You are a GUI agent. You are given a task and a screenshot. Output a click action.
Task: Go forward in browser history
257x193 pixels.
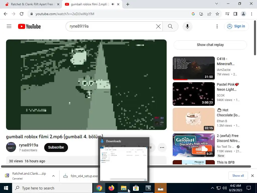(14, 14)
